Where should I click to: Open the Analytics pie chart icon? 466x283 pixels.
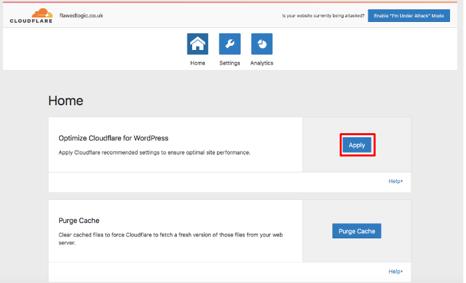tap(262, 44)
